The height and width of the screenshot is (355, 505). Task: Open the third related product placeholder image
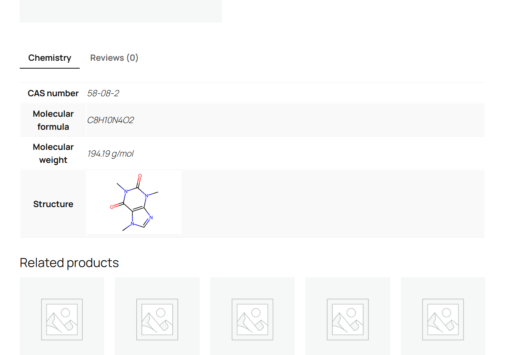point(252,316)
